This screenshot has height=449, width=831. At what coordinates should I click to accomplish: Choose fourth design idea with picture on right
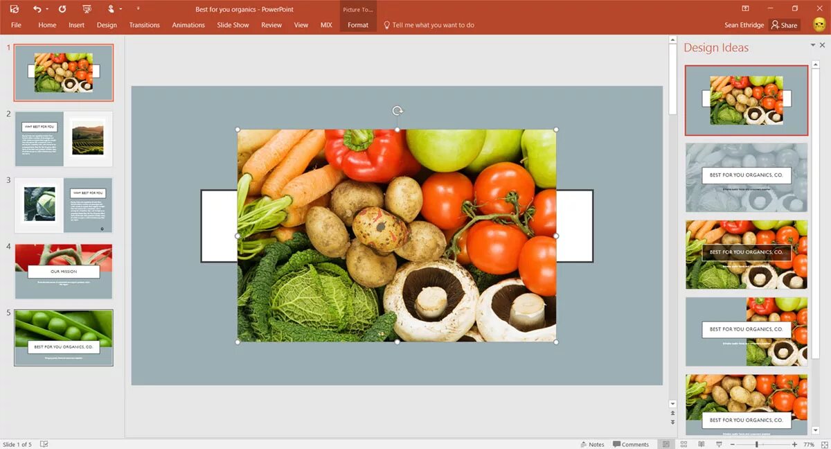pos(747,332)
